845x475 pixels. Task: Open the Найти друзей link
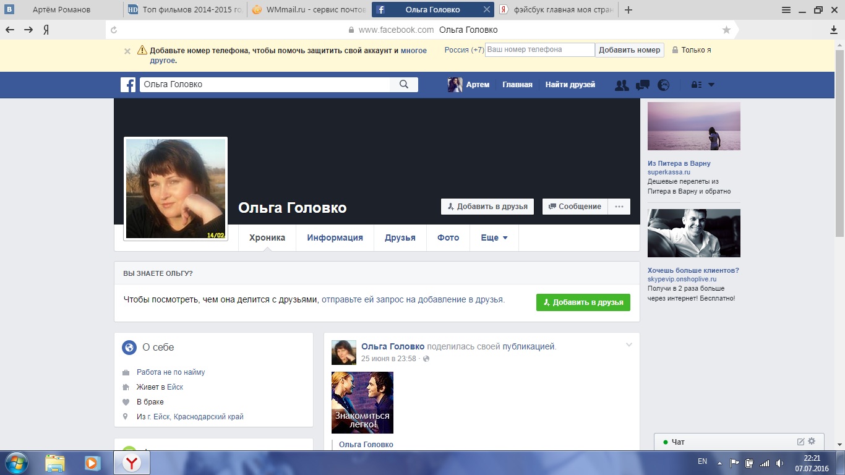coord(570,85)
